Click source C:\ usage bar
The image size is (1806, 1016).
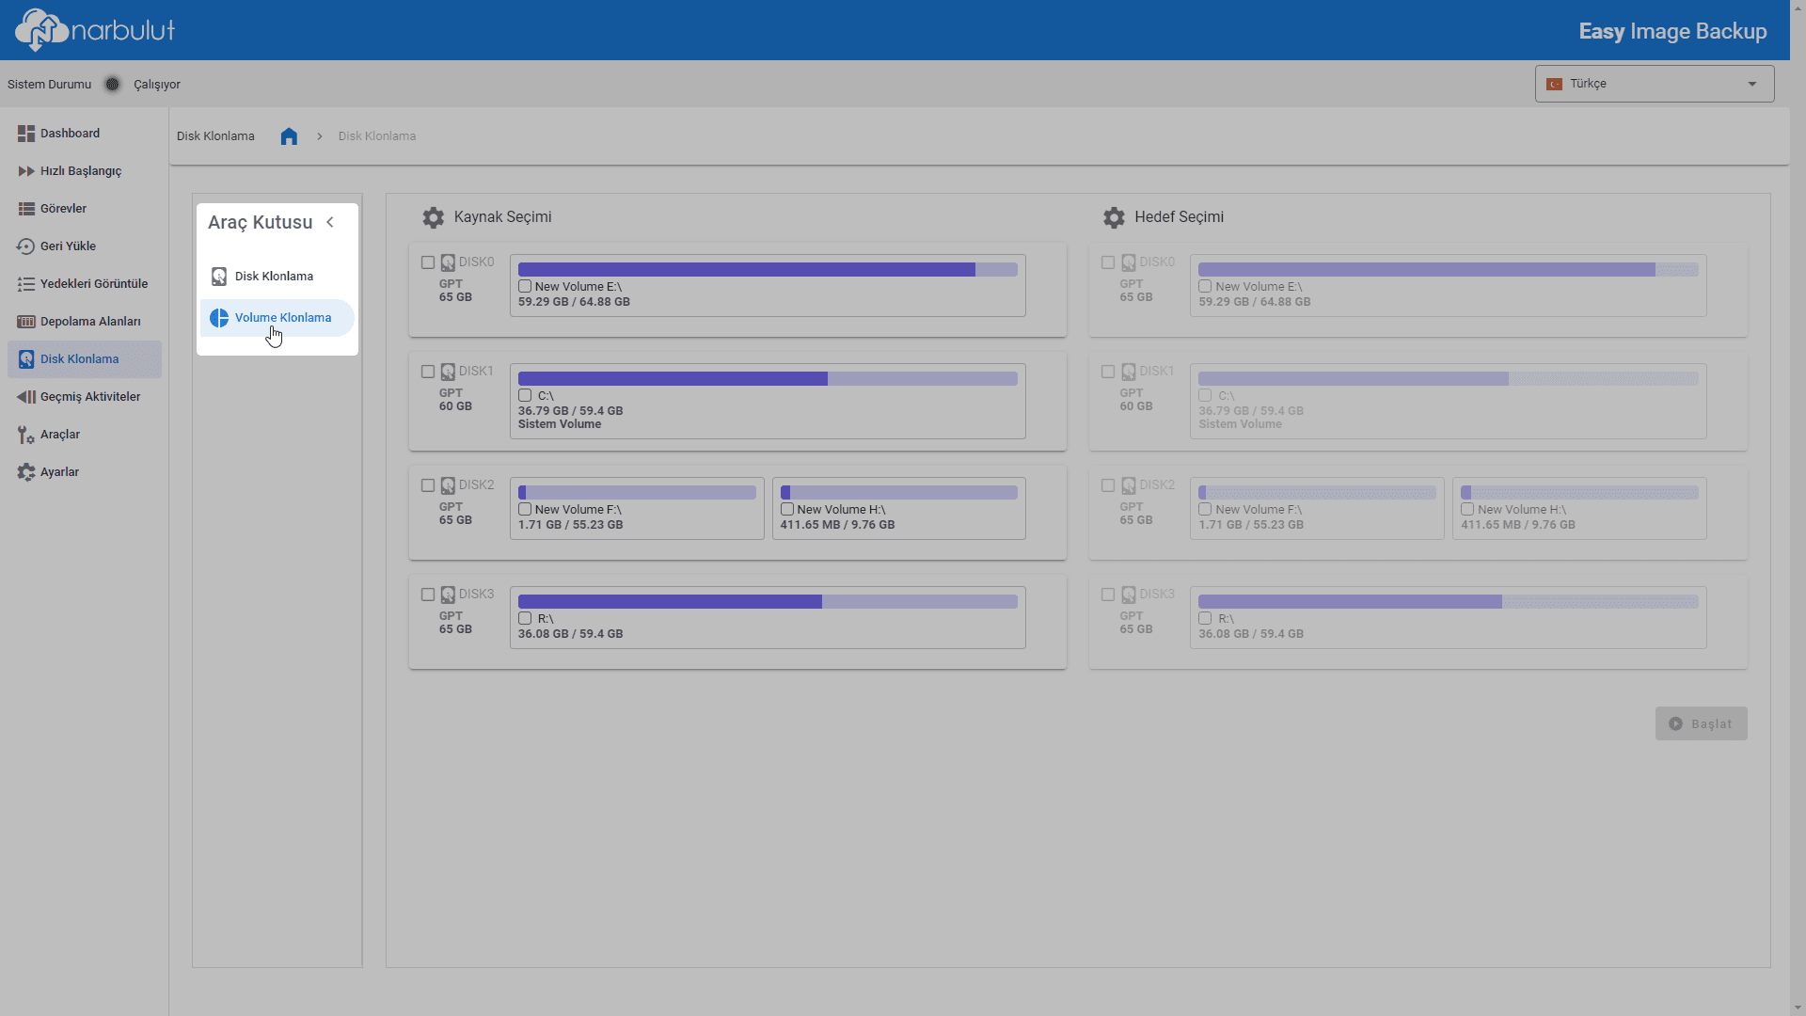tap(768, 379)
